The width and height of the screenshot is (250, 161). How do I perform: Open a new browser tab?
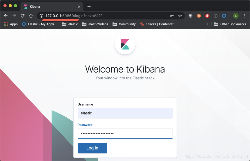89,7
